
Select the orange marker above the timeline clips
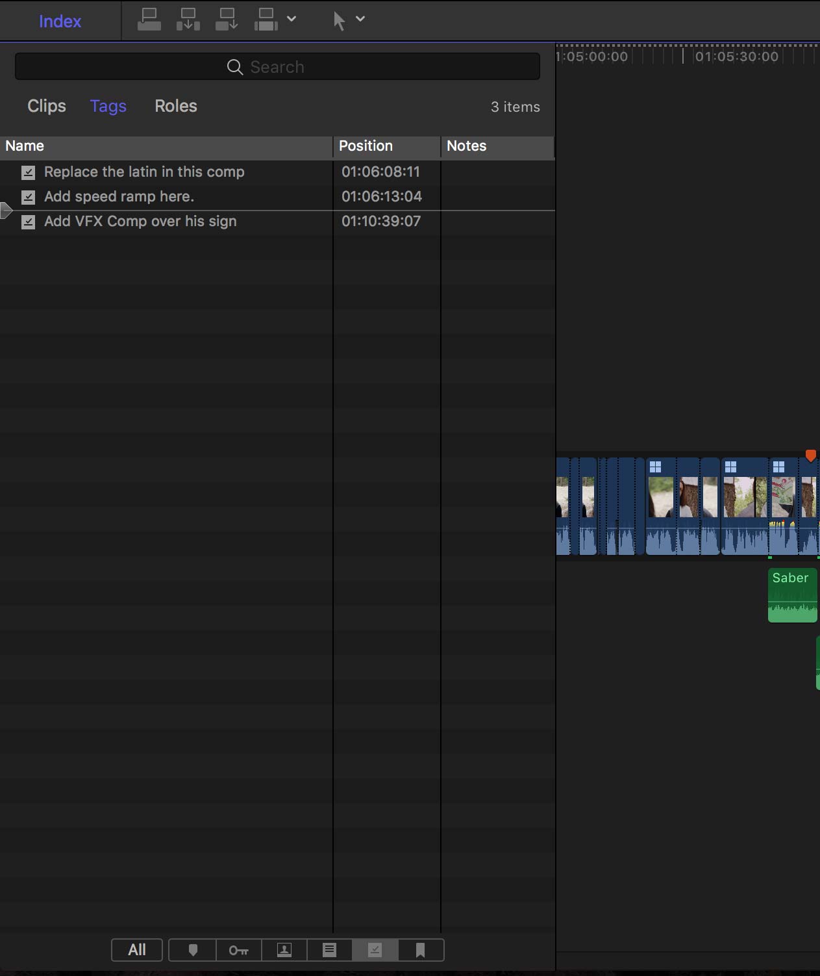810,456
